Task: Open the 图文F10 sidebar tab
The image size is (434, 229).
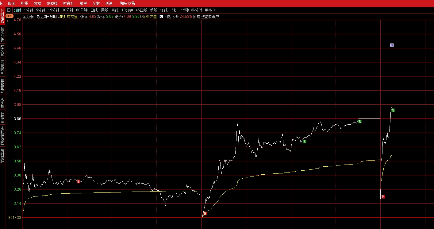Action: pos(2,51)
